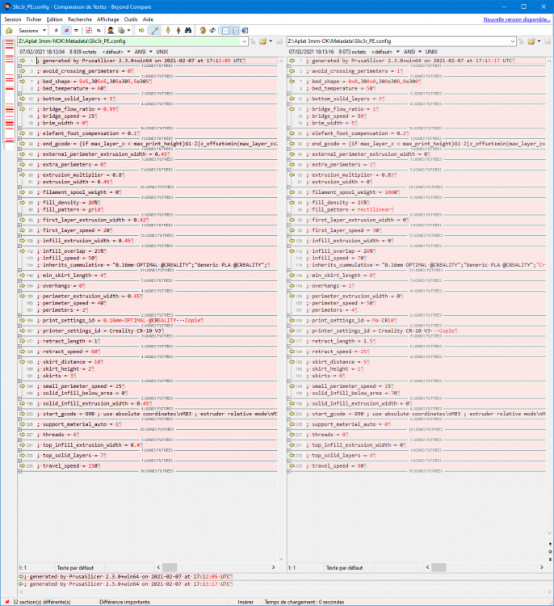Open file browser folder icon for left pane

(263, 41)
